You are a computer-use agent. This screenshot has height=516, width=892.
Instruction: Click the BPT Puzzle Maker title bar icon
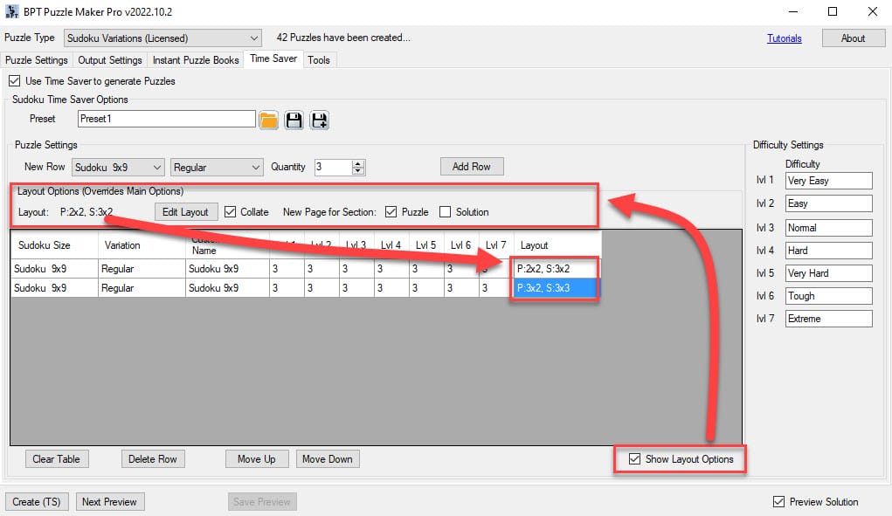(12, 11)
